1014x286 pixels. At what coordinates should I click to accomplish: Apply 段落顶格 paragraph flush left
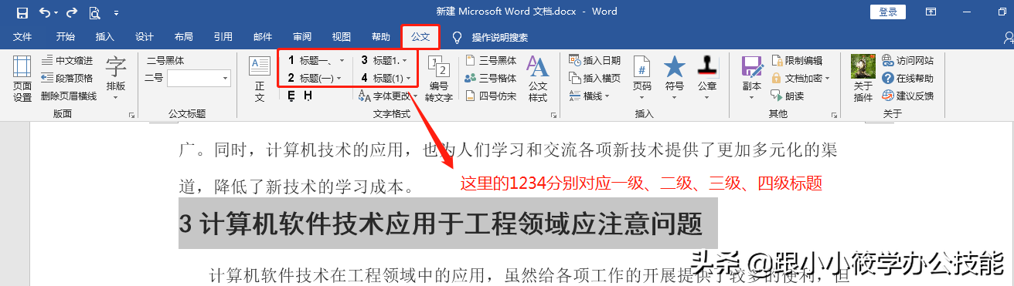coord(66,78)
